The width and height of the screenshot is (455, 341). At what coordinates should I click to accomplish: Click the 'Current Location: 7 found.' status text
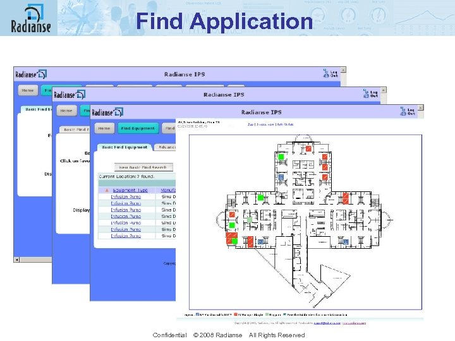point(126,176)
